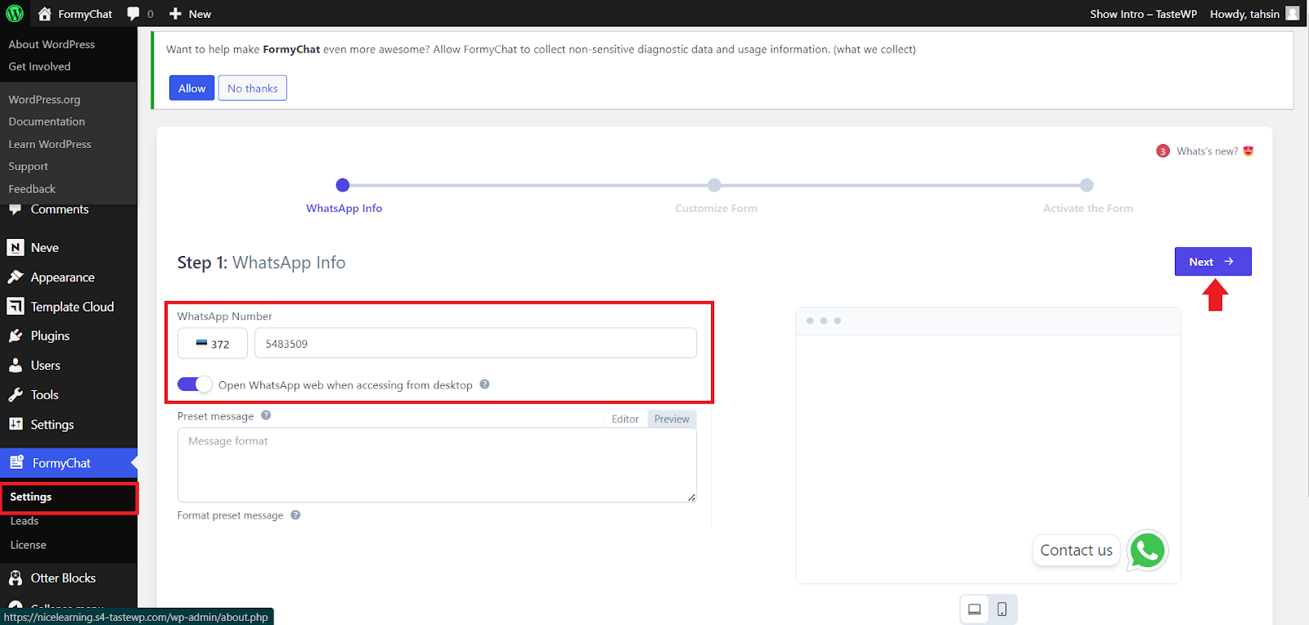The height and width of the screenshot is (625, 1309).
Task: Open the FormyChat site home link
Action: tap(75, 14)
